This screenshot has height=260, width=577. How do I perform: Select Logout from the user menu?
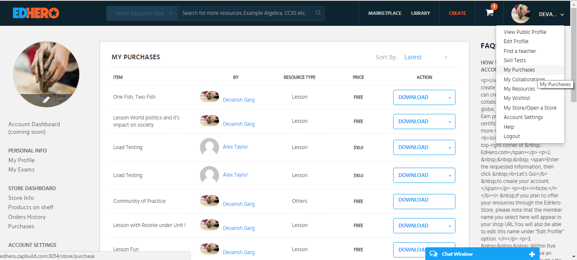coord(512,136)
